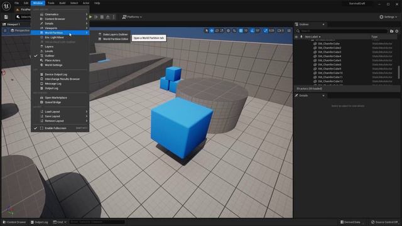Open the Platforms dropdown
402x226 pixels.
(132, 17)
